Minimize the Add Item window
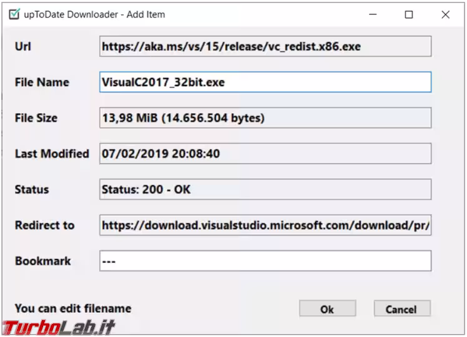Screen dimensions: 467x337 [x=373, y=14]
